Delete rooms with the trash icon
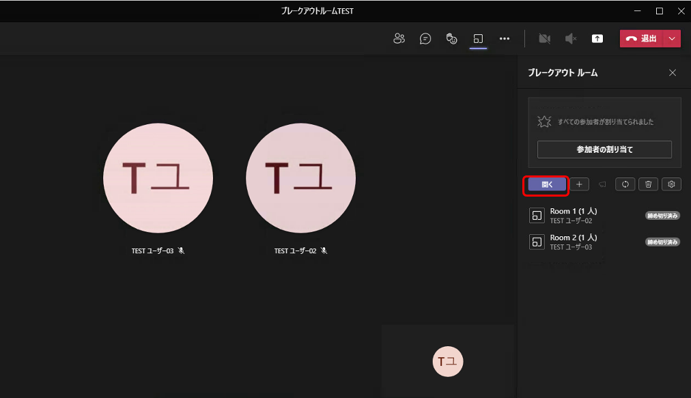This screenshot has width=691, height=398. [648, 184]
